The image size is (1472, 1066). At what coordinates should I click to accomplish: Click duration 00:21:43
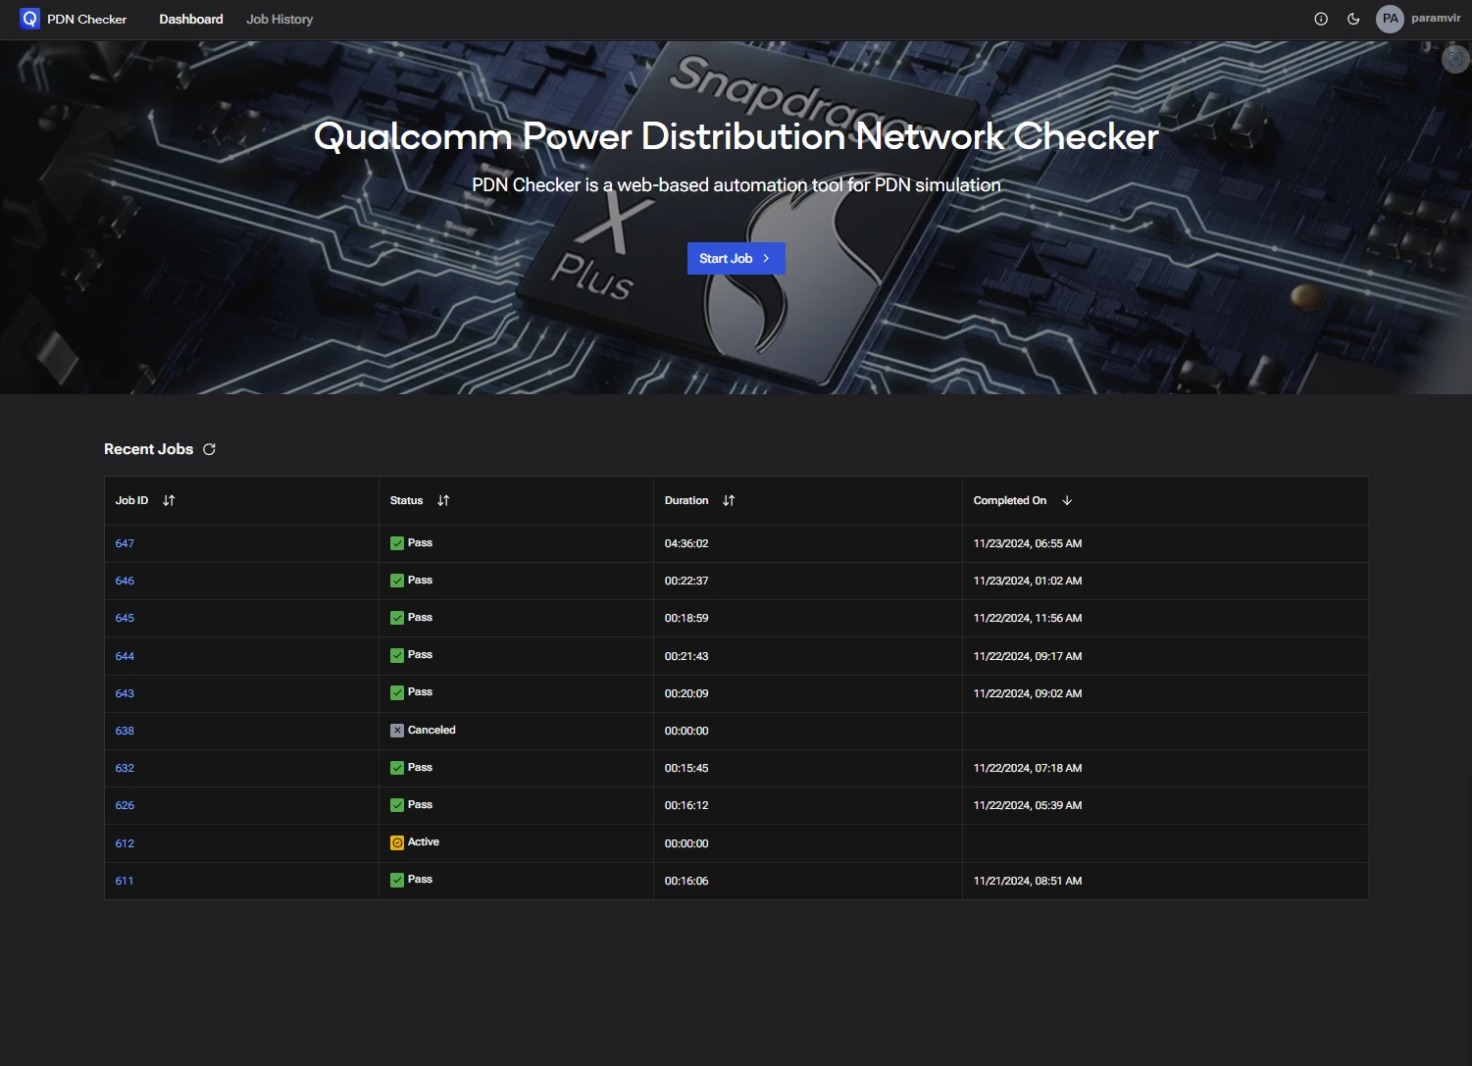(686, 656)
